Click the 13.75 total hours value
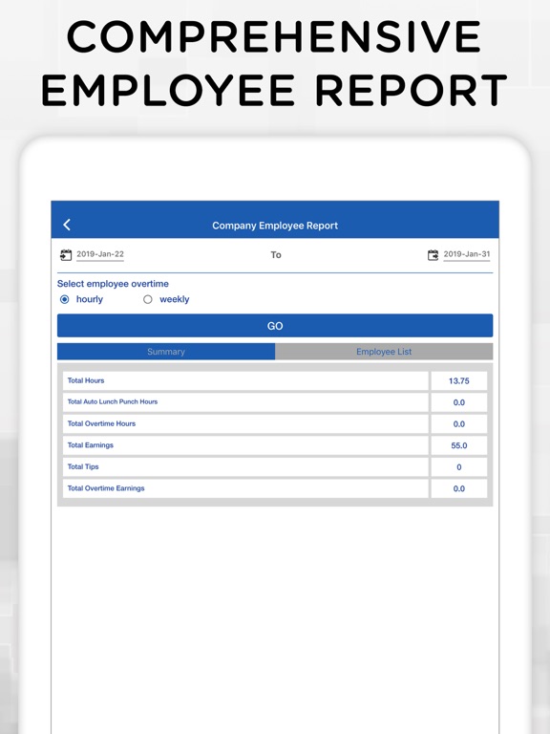 pos(458,381)
